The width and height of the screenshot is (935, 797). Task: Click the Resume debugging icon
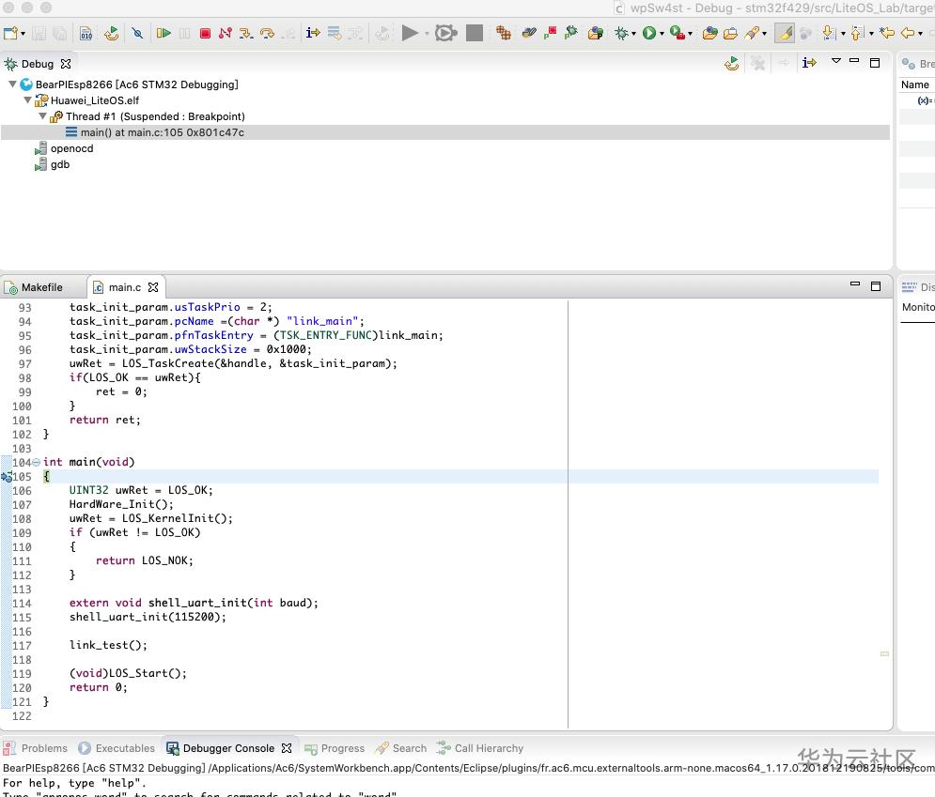(x=164, y=34)
